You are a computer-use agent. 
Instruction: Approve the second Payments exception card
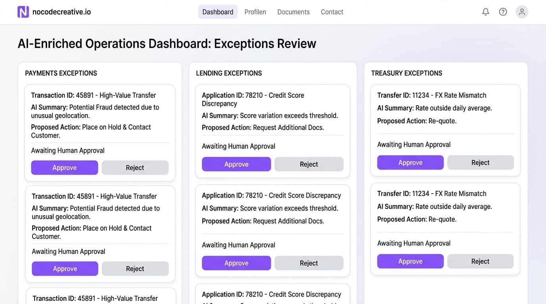click(65, 269)
